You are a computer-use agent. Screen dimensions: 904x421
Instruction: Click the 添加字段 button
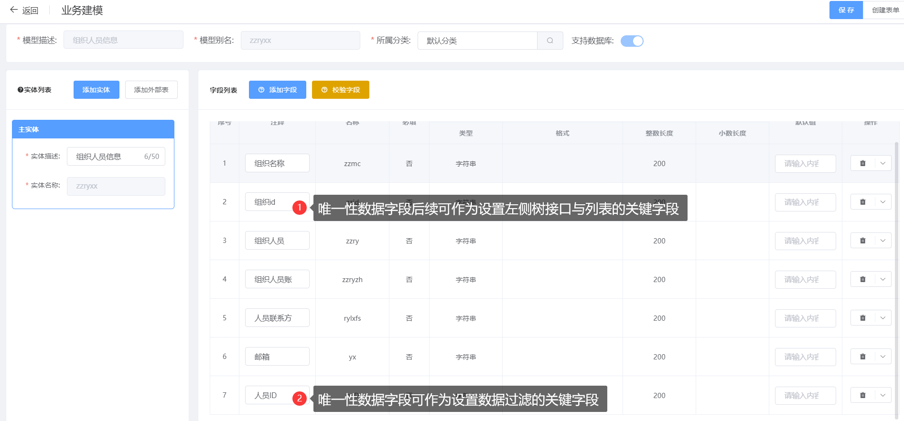[x=277, y=90]
